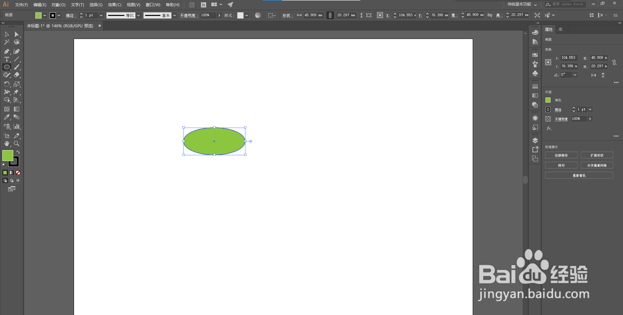
Task: Toggle constrain proportions in Properties panel
Action: (x=614, y=62)
